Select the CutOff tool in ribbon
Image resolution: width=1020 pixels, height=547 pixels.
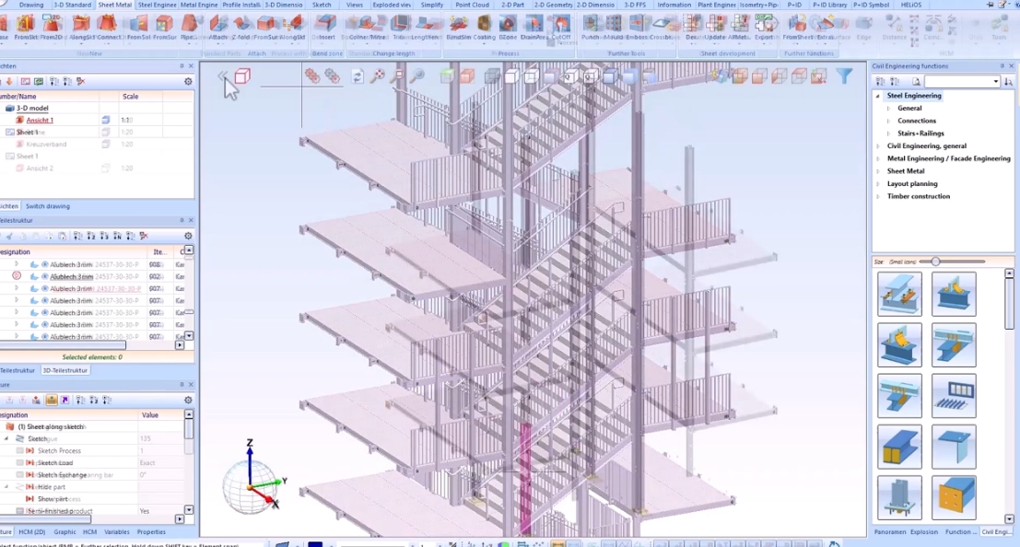[560, 25]
